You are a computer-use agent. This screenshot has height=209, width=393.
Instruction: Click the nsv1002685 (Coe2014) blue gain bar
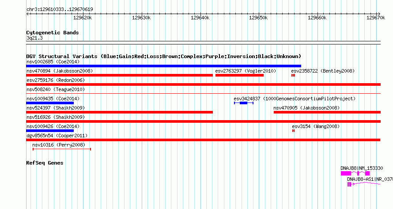click(164, 66)
